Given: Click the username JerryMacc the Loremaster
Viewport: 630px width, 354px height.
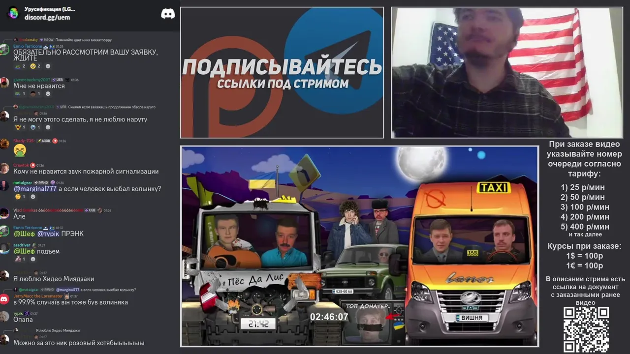Looking at the screenshot, I should point(38,296).
